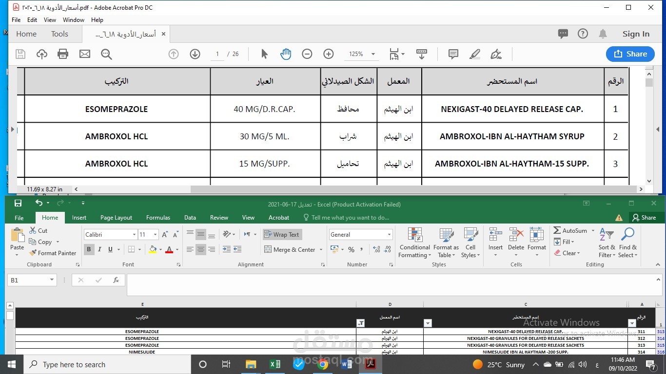This screenshot has width=666, height=374.
Task: Open the Acrobat Edit menu
Action: click(x=32, y=20)
